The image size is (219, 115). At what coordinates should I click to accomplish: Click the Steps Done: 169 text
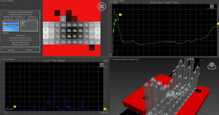(x=8, y=17)
